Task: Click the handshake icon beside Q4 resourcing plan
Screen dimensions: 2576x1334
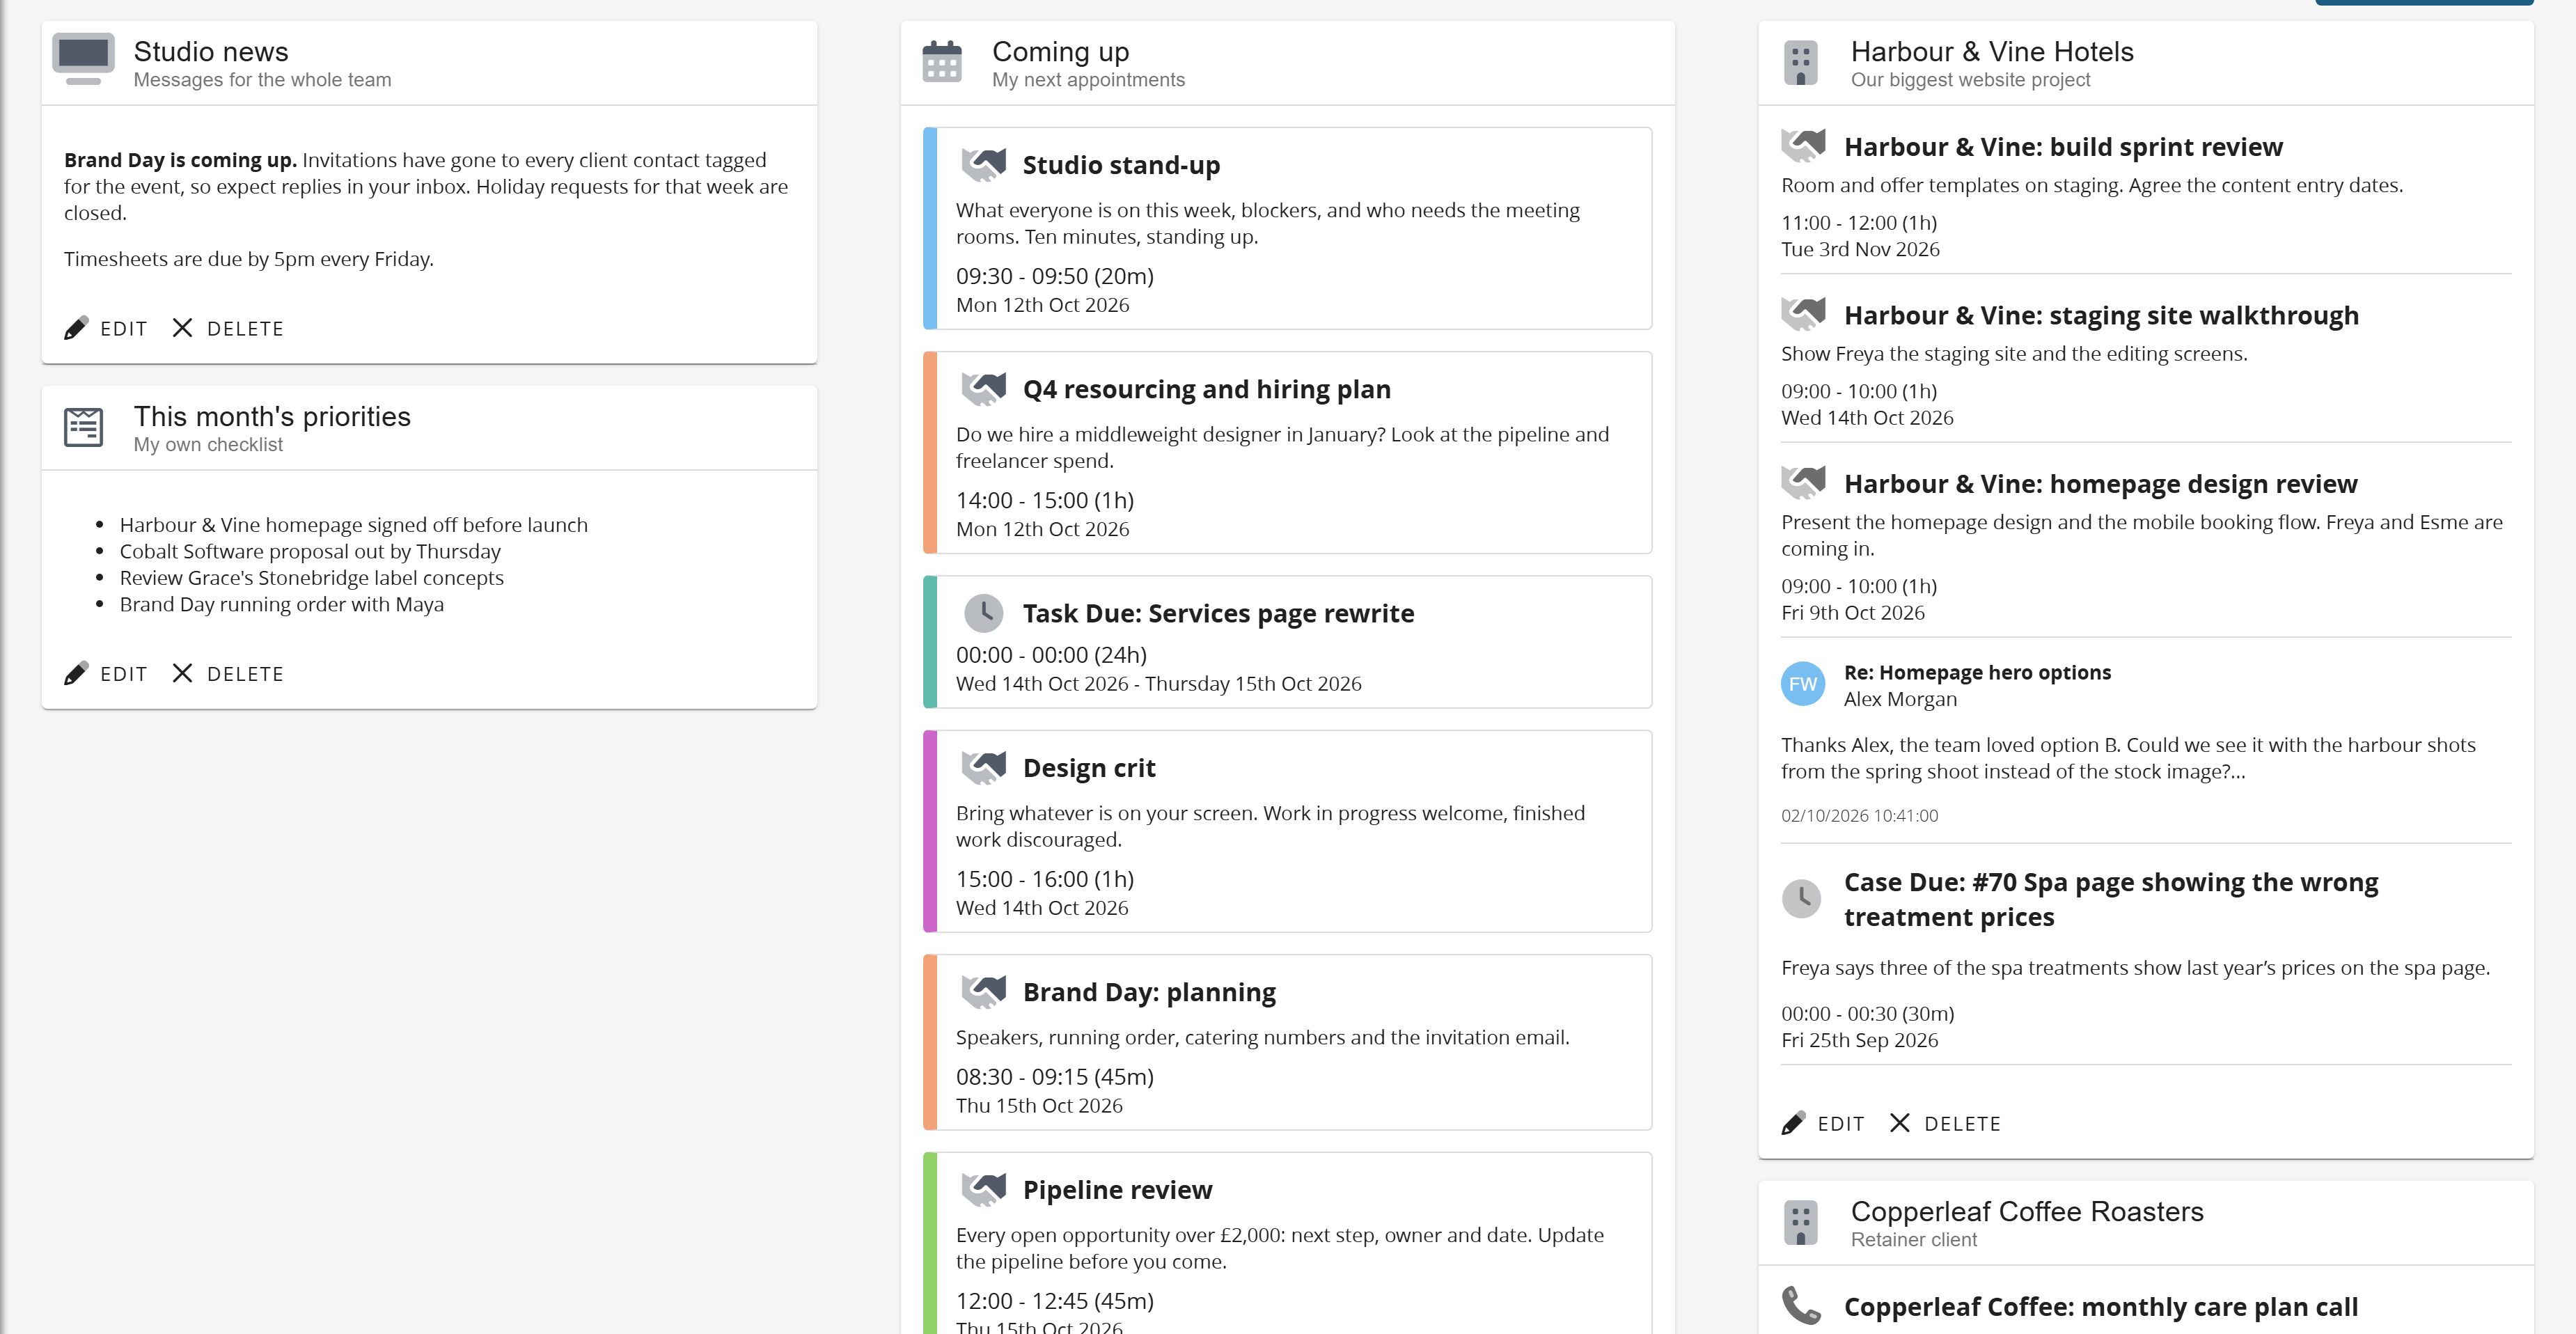Action: coord(983,388)
